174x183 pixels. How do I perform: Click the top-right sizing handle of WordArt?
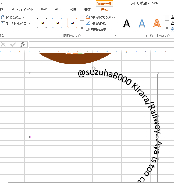[x=158, y=73]
